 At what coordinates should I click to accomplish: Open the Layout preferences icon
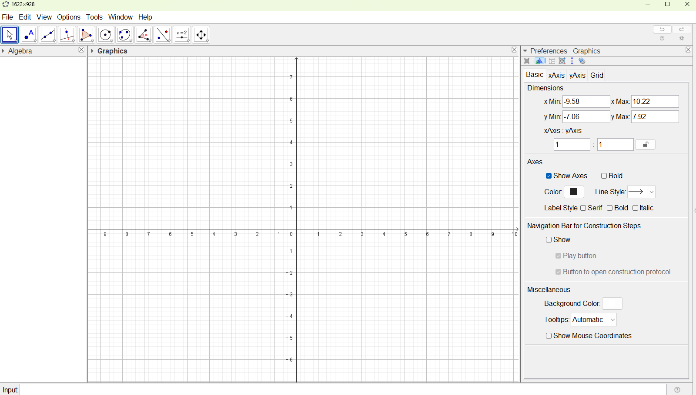(x=552, y=61)
